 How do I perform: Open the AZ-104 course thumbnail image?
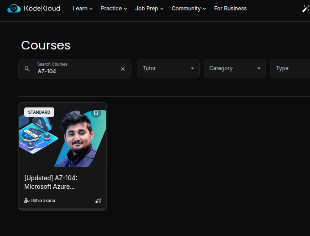pos(62,135)
